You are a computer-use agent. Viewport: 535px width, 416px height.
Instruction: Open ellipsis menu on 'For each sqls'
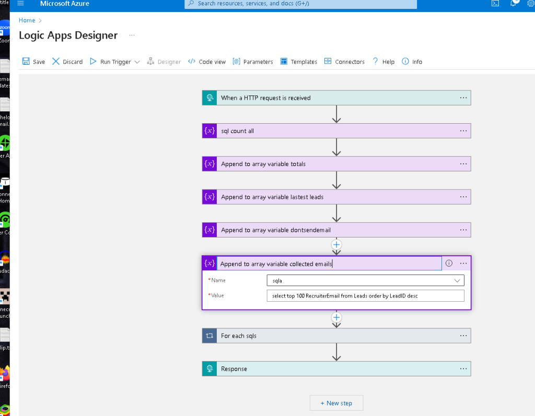point(463,336)
